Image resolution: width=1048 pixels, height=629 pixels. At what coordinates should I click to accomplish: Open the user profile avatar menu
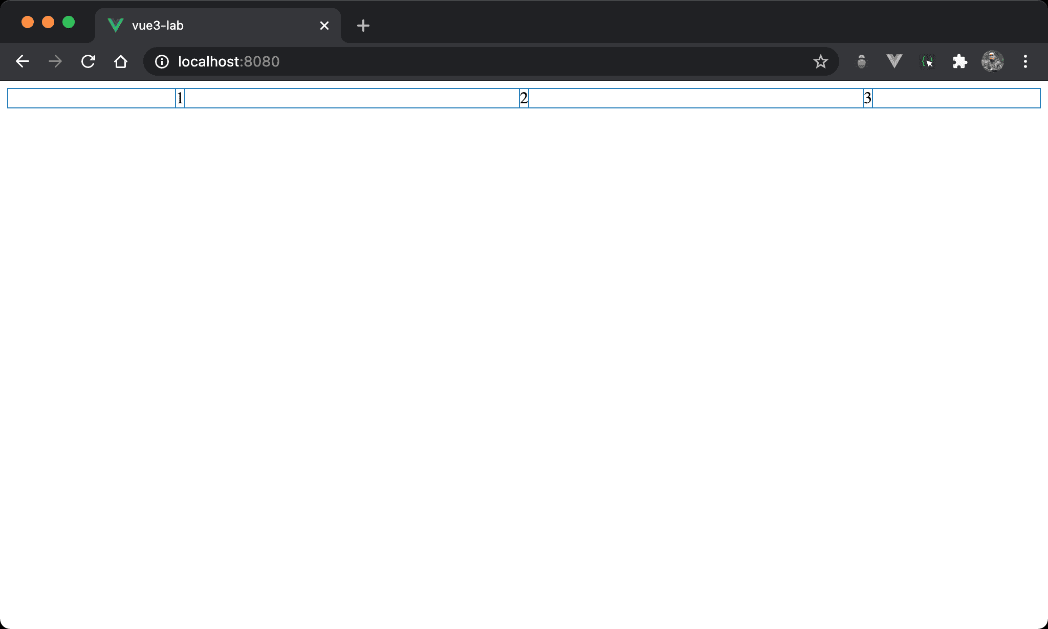pos(992,62)
